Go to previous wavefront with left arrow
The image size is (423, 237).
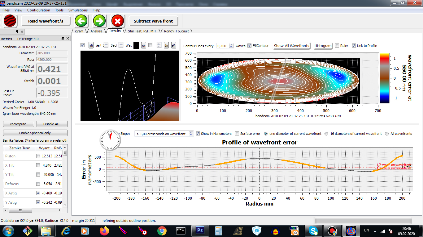point(81,21)
